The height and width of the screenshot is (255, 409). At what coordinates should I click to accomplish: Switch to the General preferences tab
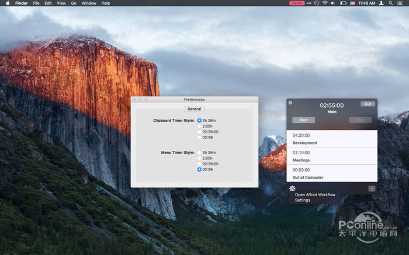[x=195, y=109]
